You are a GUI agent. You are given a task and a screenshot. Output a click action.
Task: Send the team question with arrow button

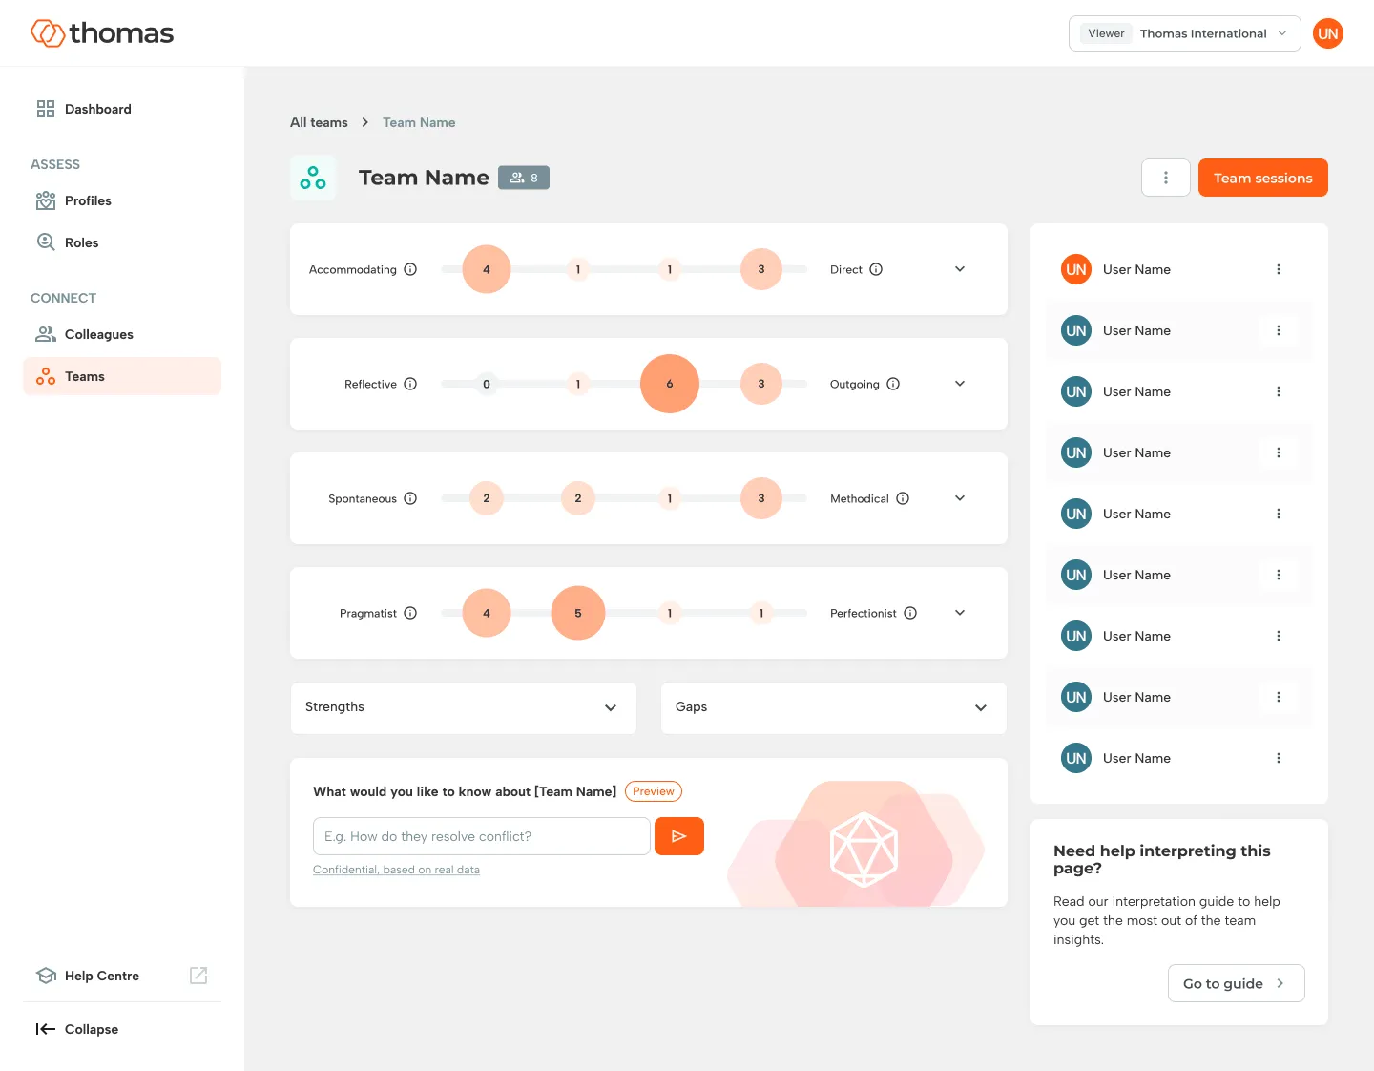coord(679,836)
